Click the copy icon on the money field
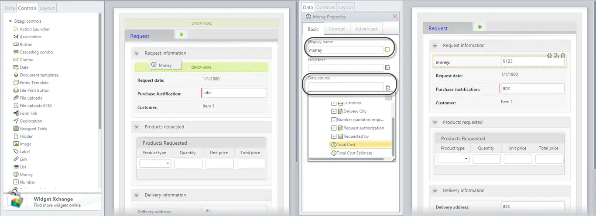596x216 pixels. point(556,56)
